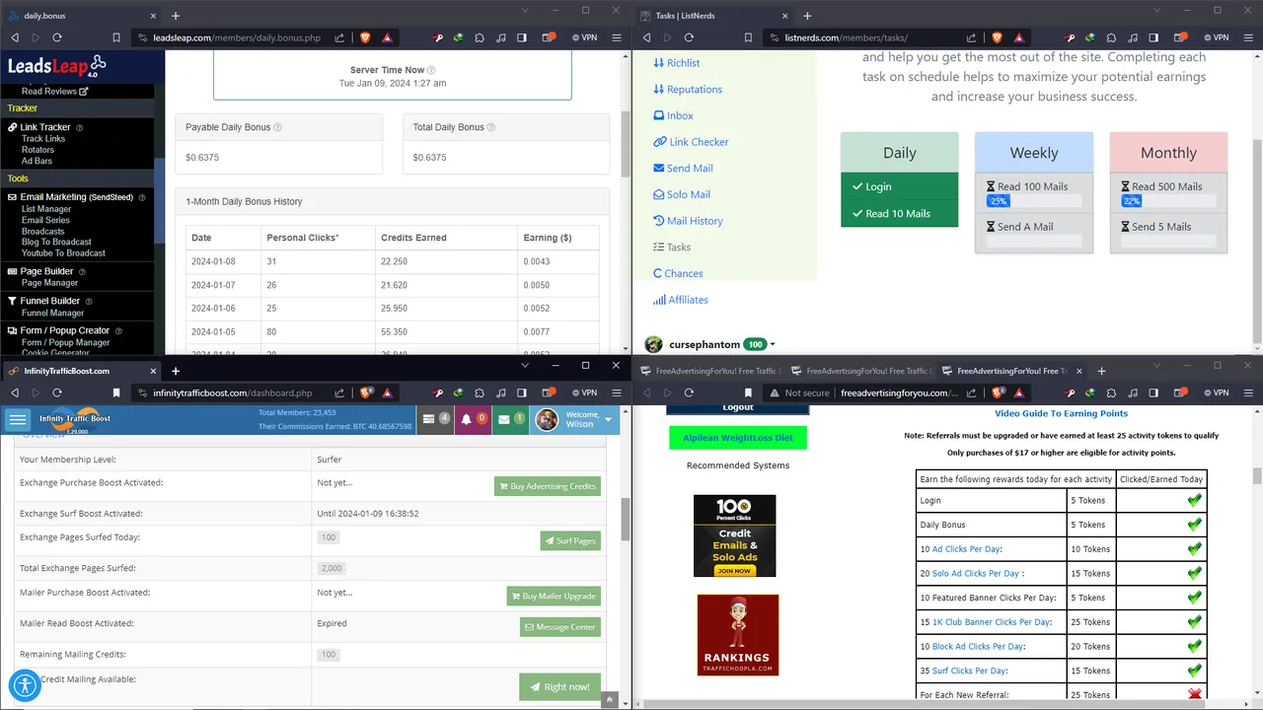This screenshot has height=710, width=1263.
Task: Open Richlist in ListNerds sidebar
Action: pyautogui.click(x=676, y=63)
